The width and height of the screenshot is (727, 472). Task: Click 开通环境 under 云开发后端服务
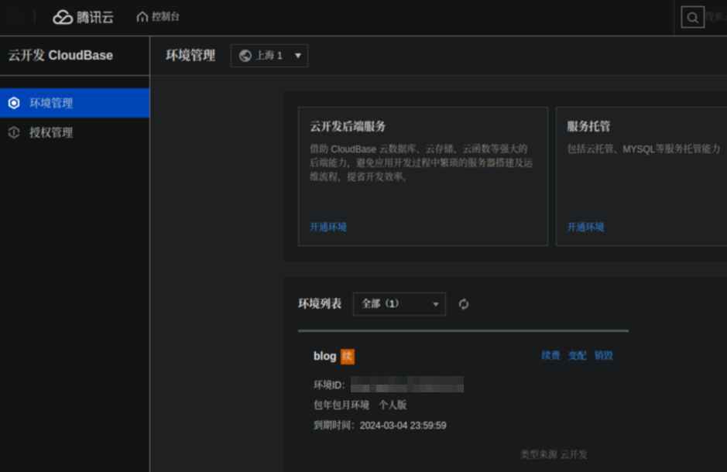click(328, 227)
